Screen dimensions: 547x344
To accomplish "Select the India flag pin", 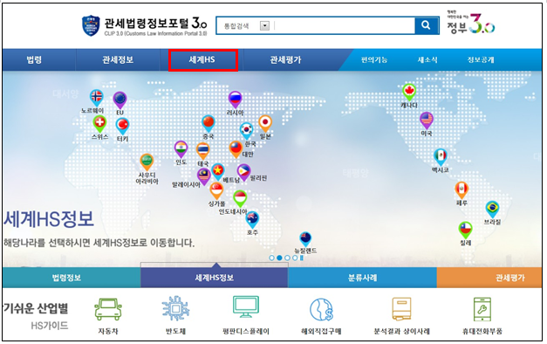I will coord(181,149).
